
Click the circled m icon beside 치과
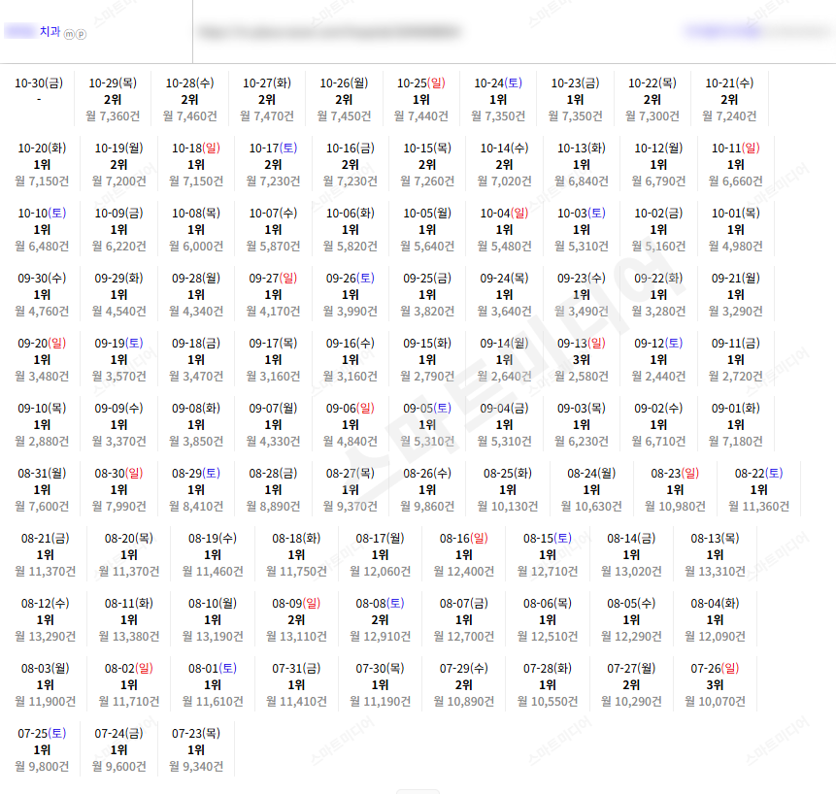(69, 35)
